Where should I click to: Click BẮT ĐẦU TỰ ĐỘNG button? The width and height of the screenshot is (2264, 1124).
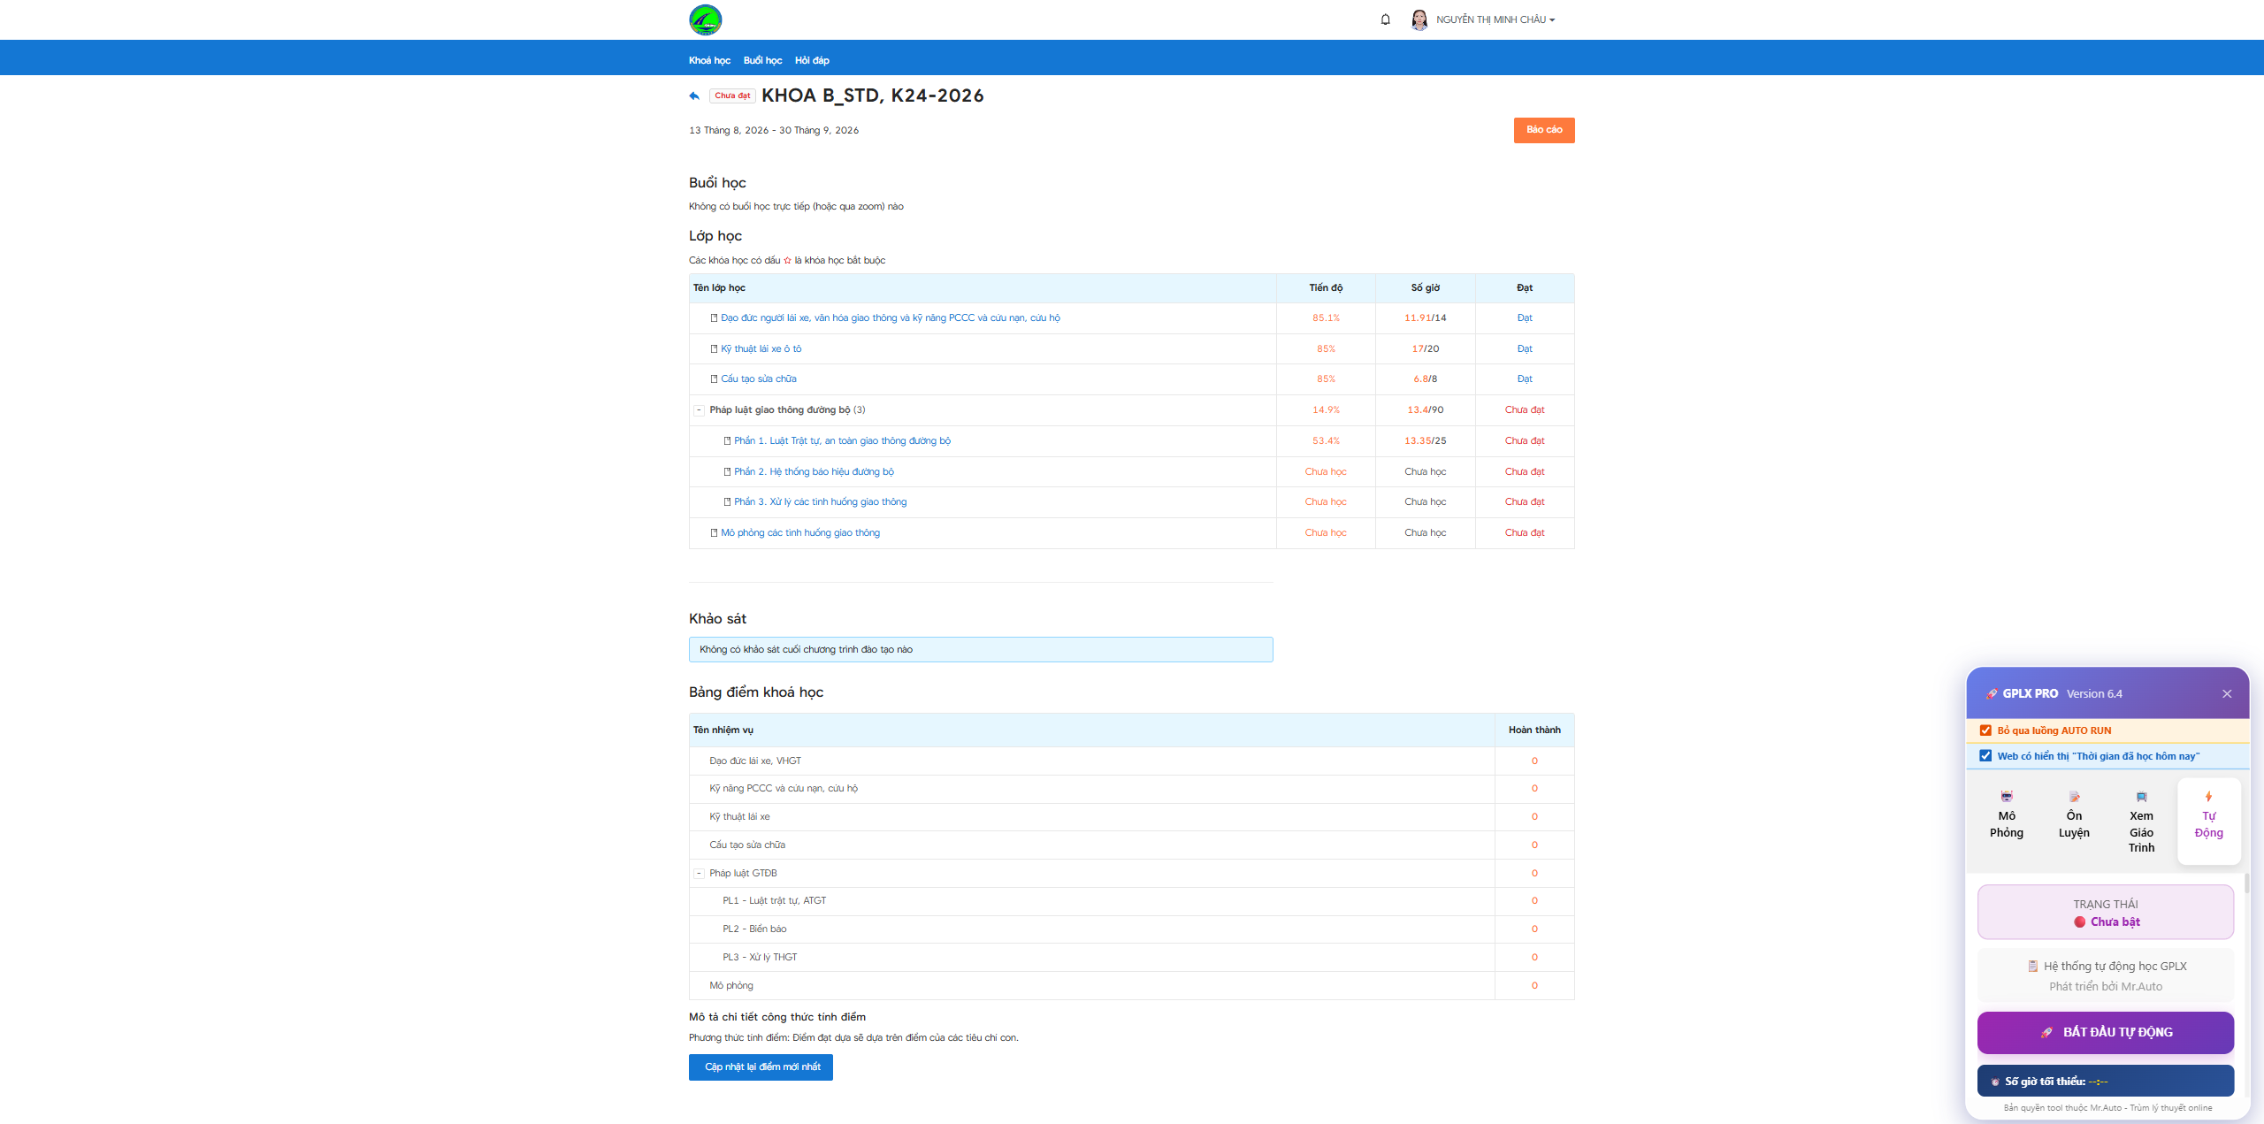point(2106,1032)
